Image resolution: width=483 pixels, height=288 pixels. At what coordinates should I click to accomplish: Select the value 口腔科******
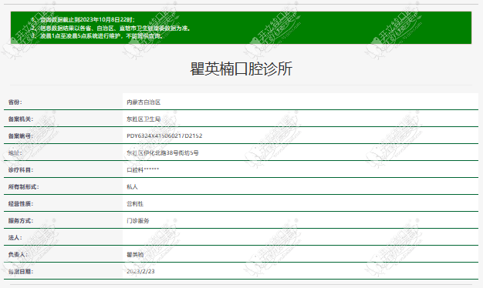[x=143, y=169]
